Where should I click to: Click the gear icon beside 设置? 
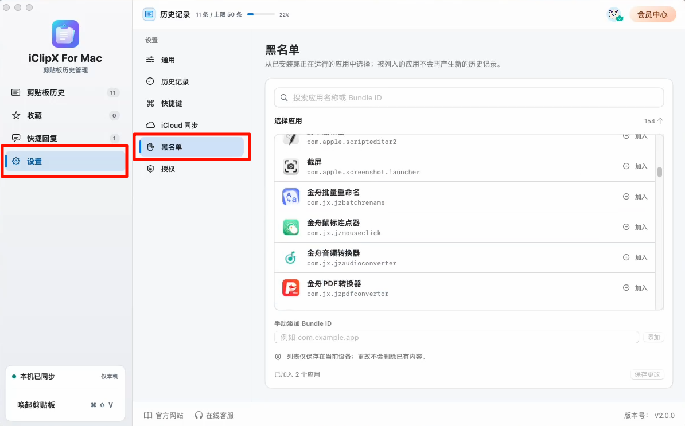point(16,161)
